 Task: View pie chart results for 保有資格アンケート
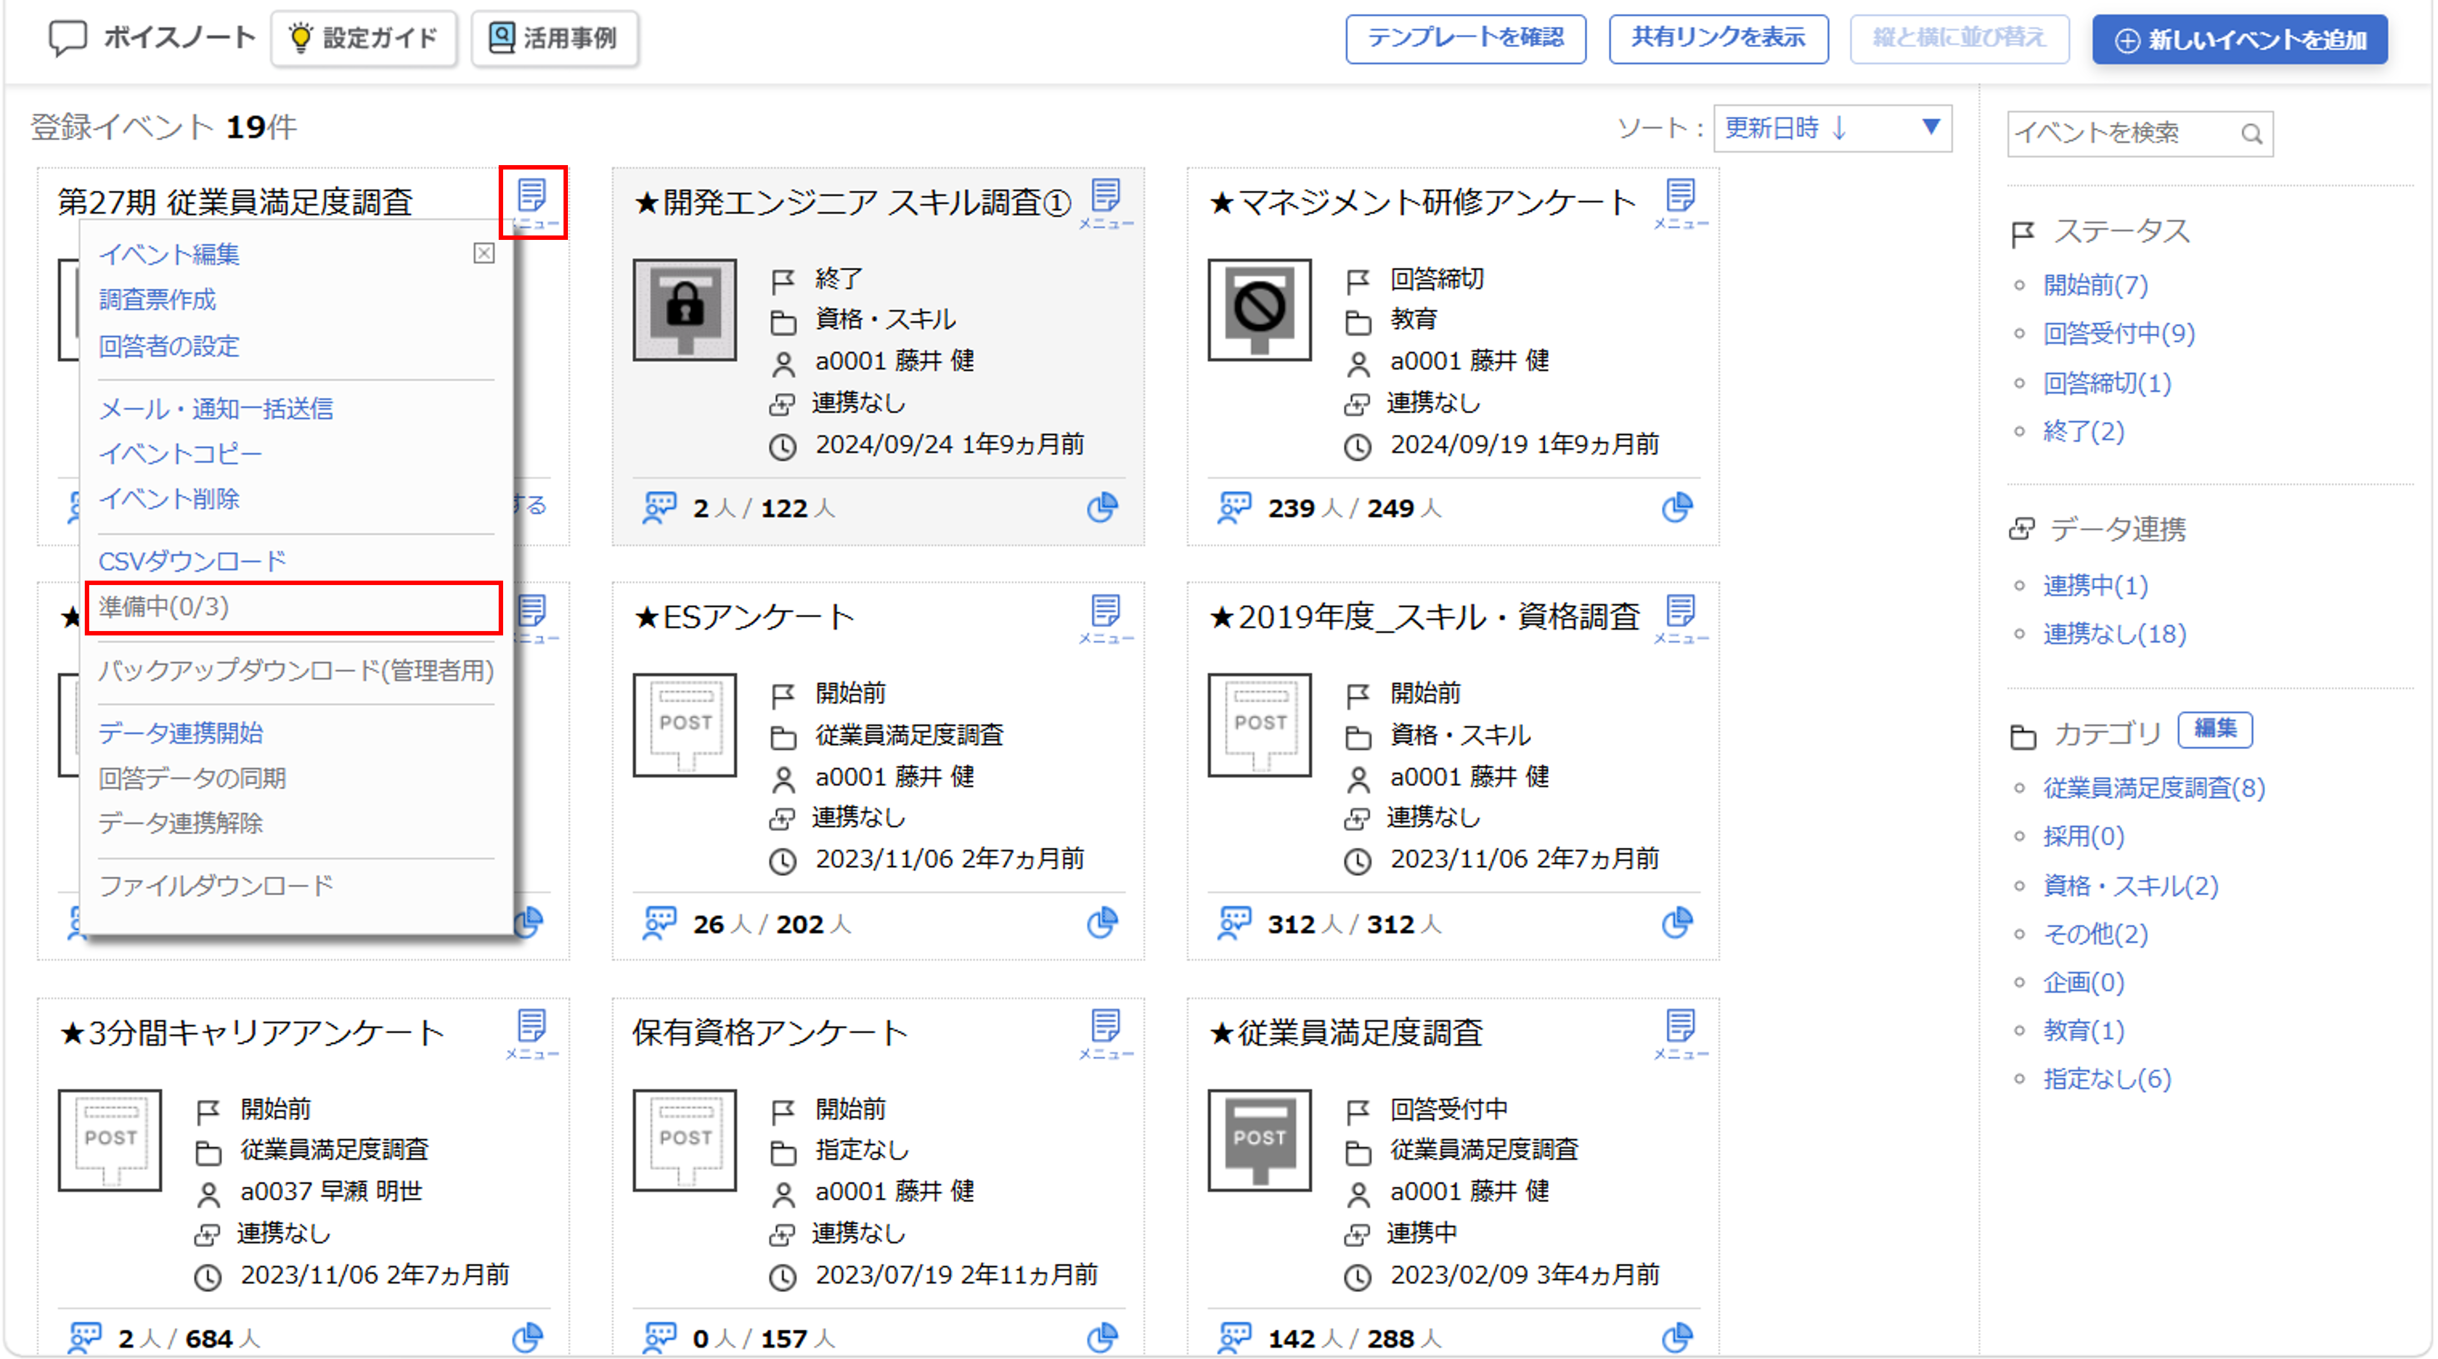point(1102,1337)
